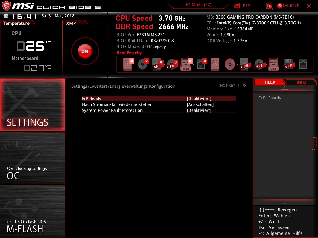This screenshot has width=318, height=238.
Task: Take a screenshot with the F12 camera icon
Action: (237, 6)
